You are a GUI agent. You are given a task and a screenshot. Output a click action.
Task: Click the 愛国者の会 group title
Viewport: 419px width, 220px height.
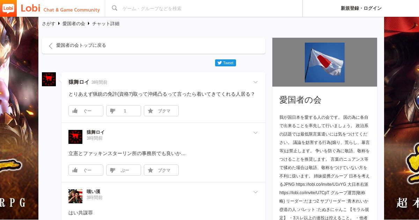point(300,100)
